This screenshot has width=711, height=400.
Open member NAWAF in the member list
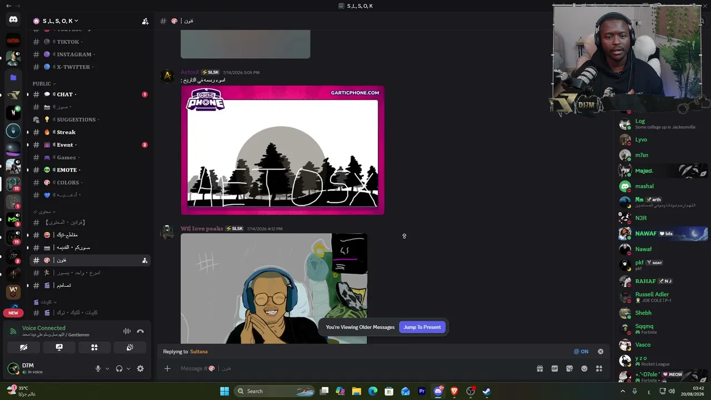point(662,233)
